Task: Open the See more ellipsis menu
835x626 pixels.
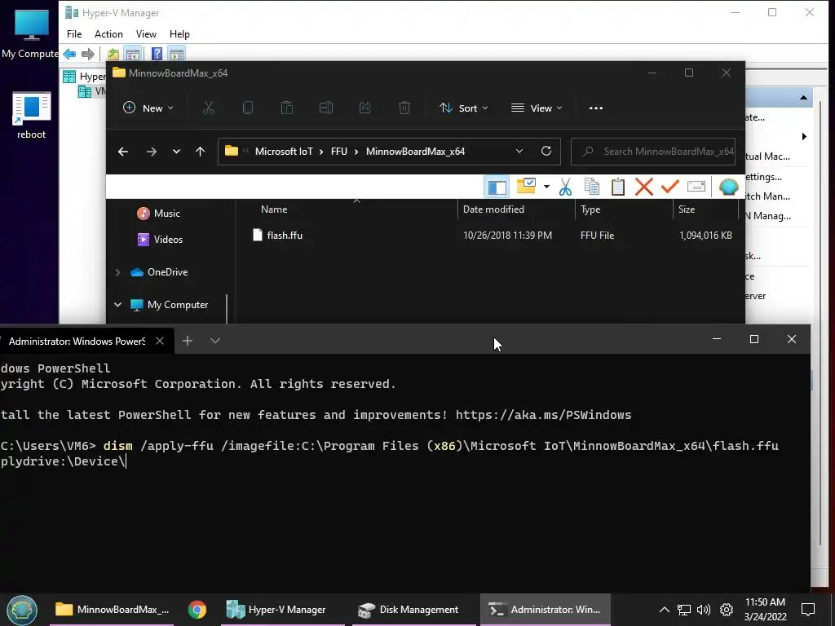Action: tap(596, 108)
